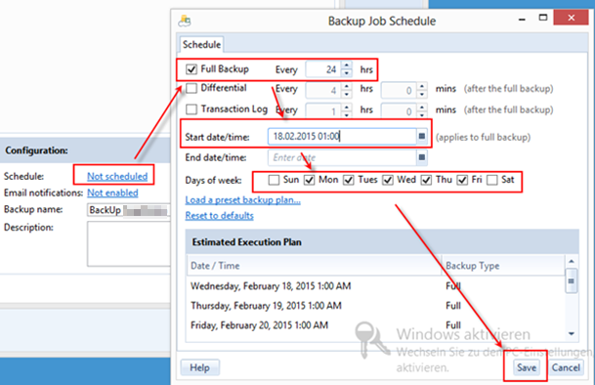Image resolution: width=595 pixels, height=385 pixels.
Task: Click the Help button
Action: click(199, 367)
